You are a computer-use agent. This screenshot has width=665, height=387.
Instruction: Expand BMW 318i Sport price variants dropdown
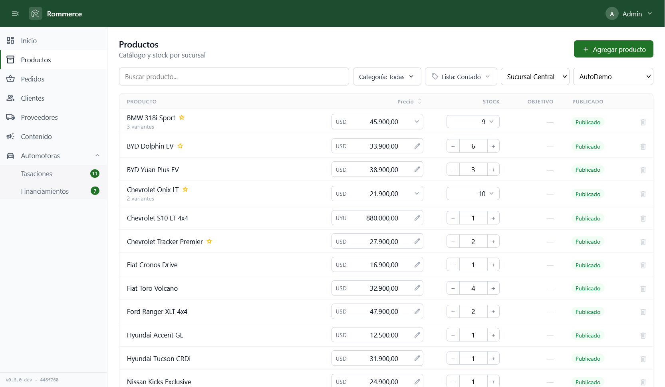click(x=417, y=122)
